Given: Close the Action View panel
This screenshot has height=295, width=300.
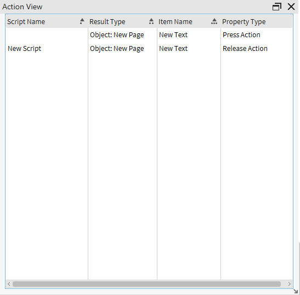Looking at the screenshot, I should click(x=291, y=7).
